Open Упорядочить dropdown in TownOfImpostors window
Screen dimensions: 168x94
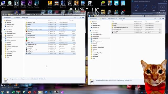click(x=93, y=19)
